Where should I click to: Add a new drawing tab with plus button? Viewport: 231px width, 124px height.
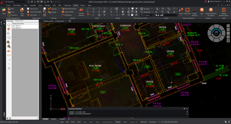coord(70,21)
